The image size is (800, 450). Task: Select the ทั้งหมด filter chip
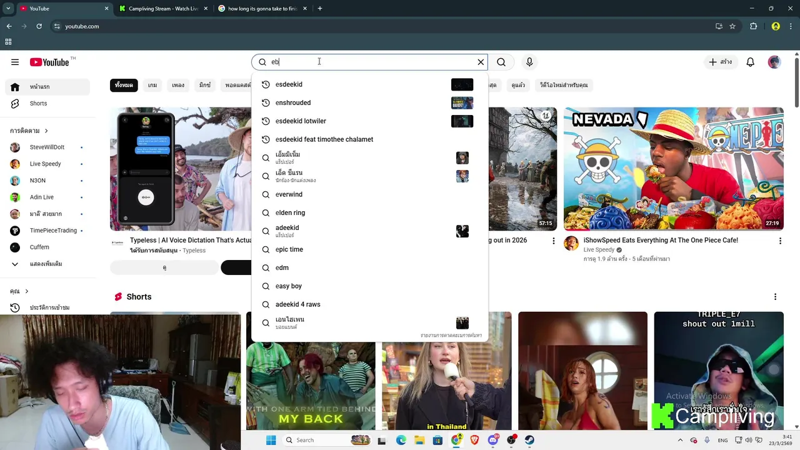tap(124, 85)
